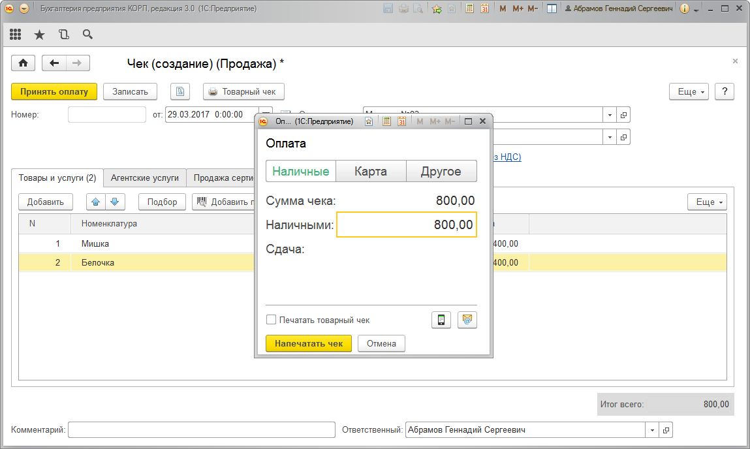Open info icon next to user name

click(x=685, y=8)
